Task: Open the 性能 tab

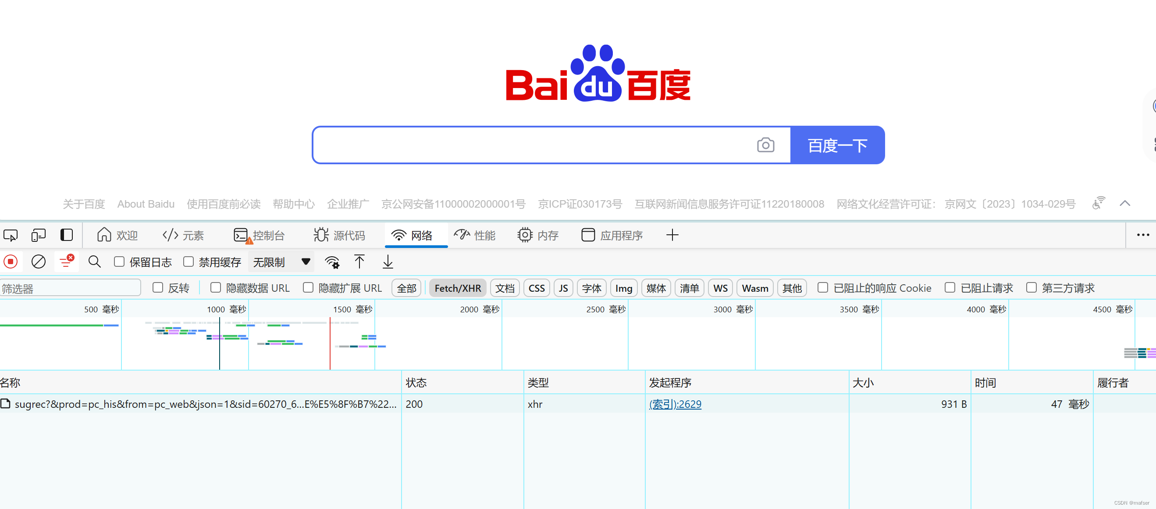Action: point(475,235)
